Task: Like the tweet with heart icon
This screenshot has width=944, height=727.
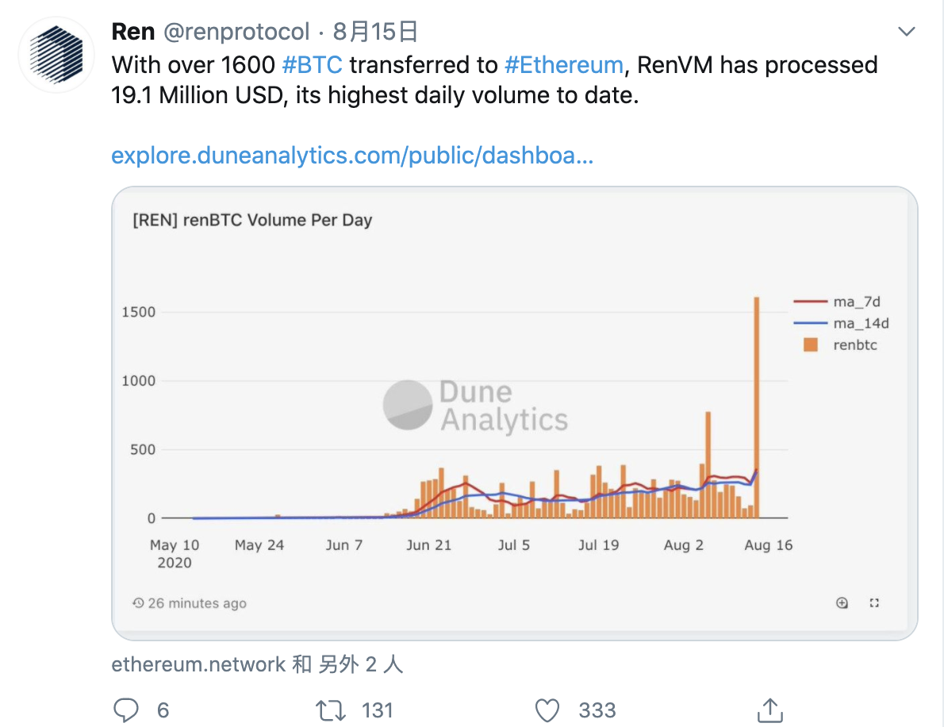Action: (547, 710)
